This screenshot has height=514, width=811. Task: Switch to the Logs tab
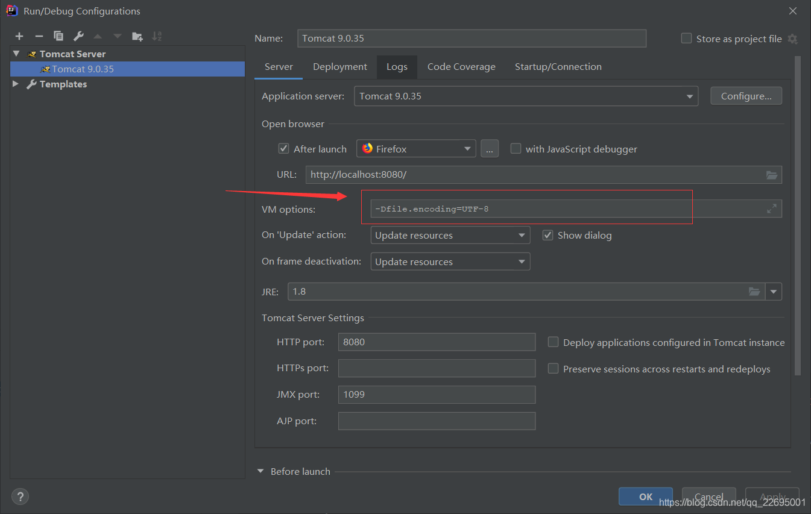[x=397, y=66]
